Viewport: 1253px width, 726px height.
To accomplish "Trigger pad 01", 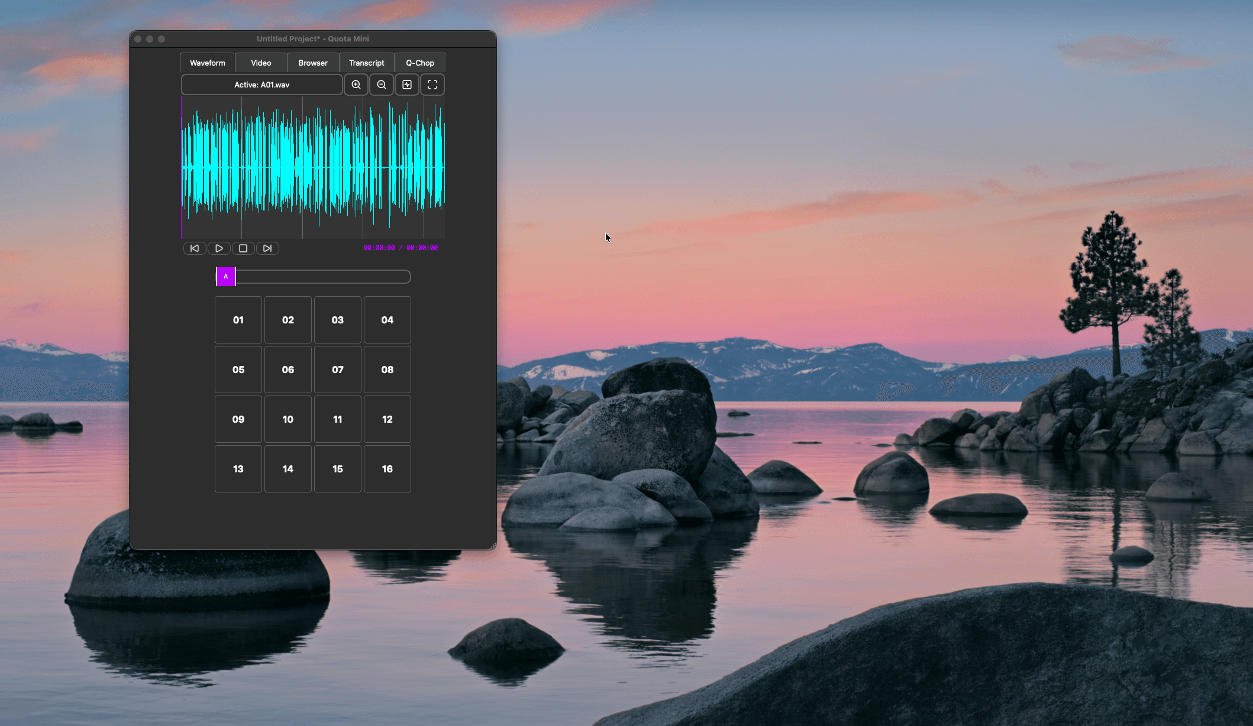I will [238, 320].
